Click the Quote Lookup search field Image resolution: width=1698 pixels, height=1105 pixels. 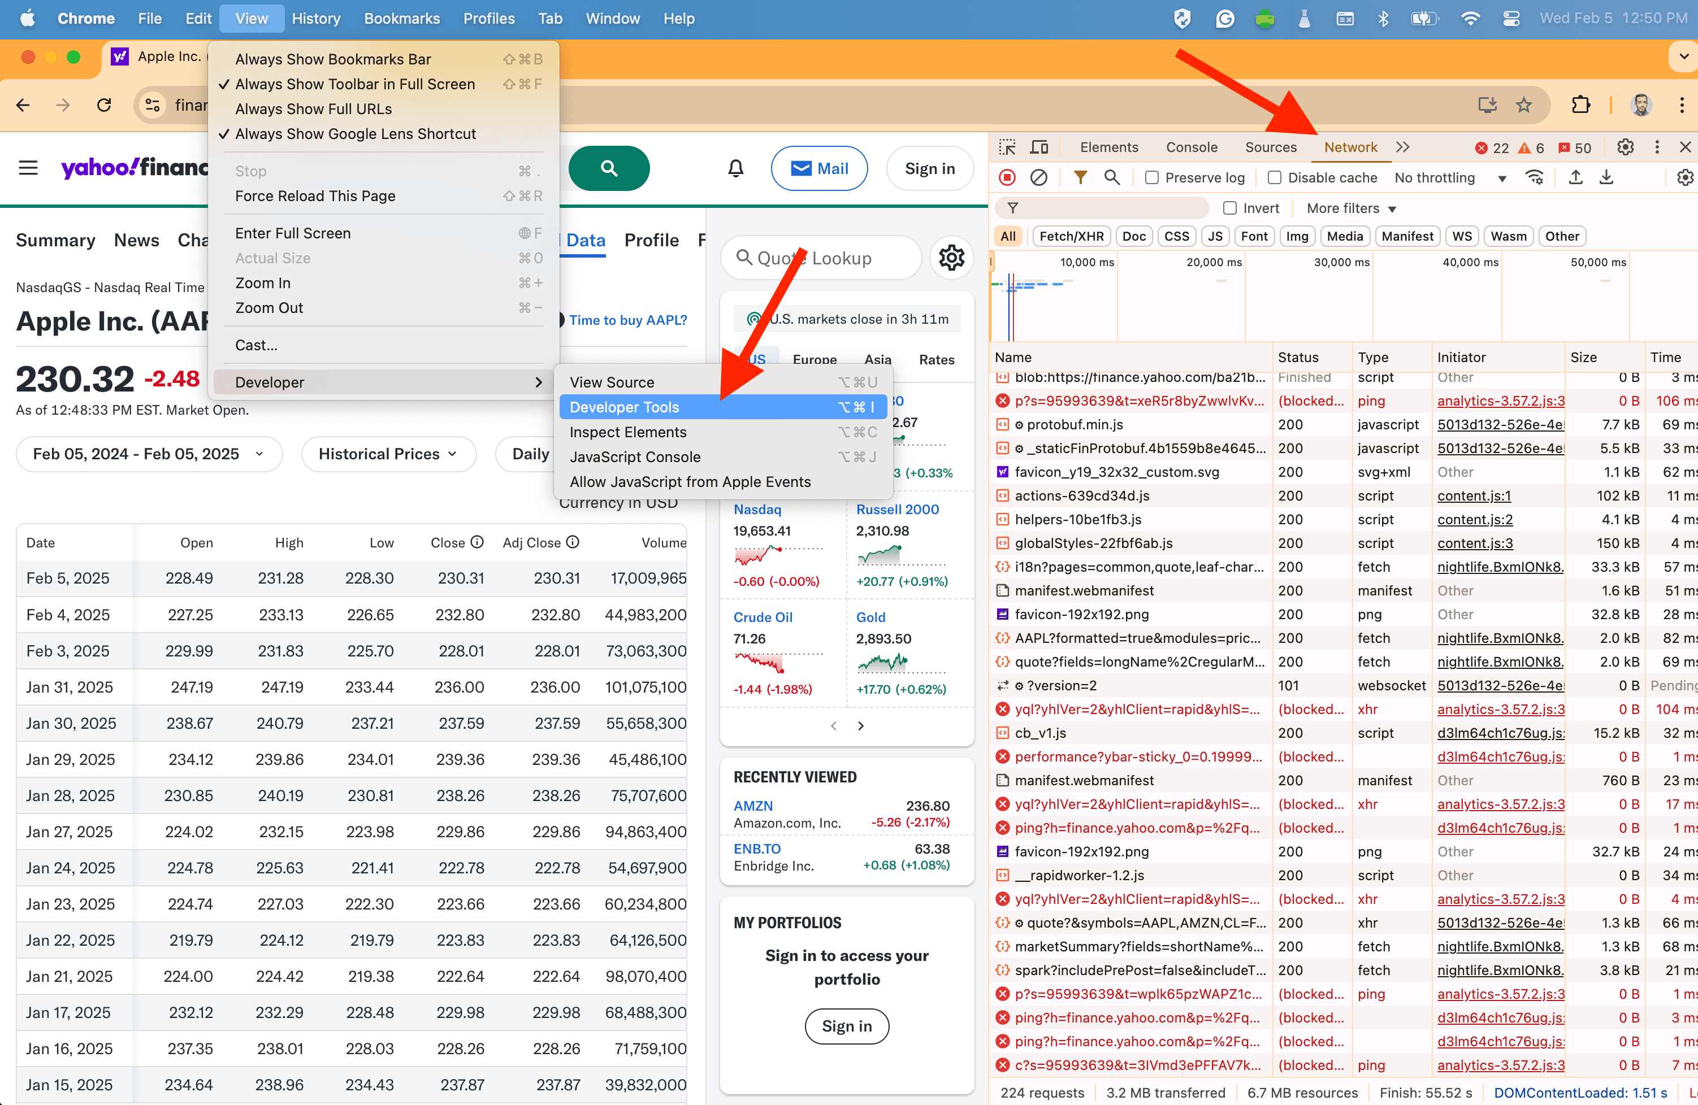(x=821, y=258)
